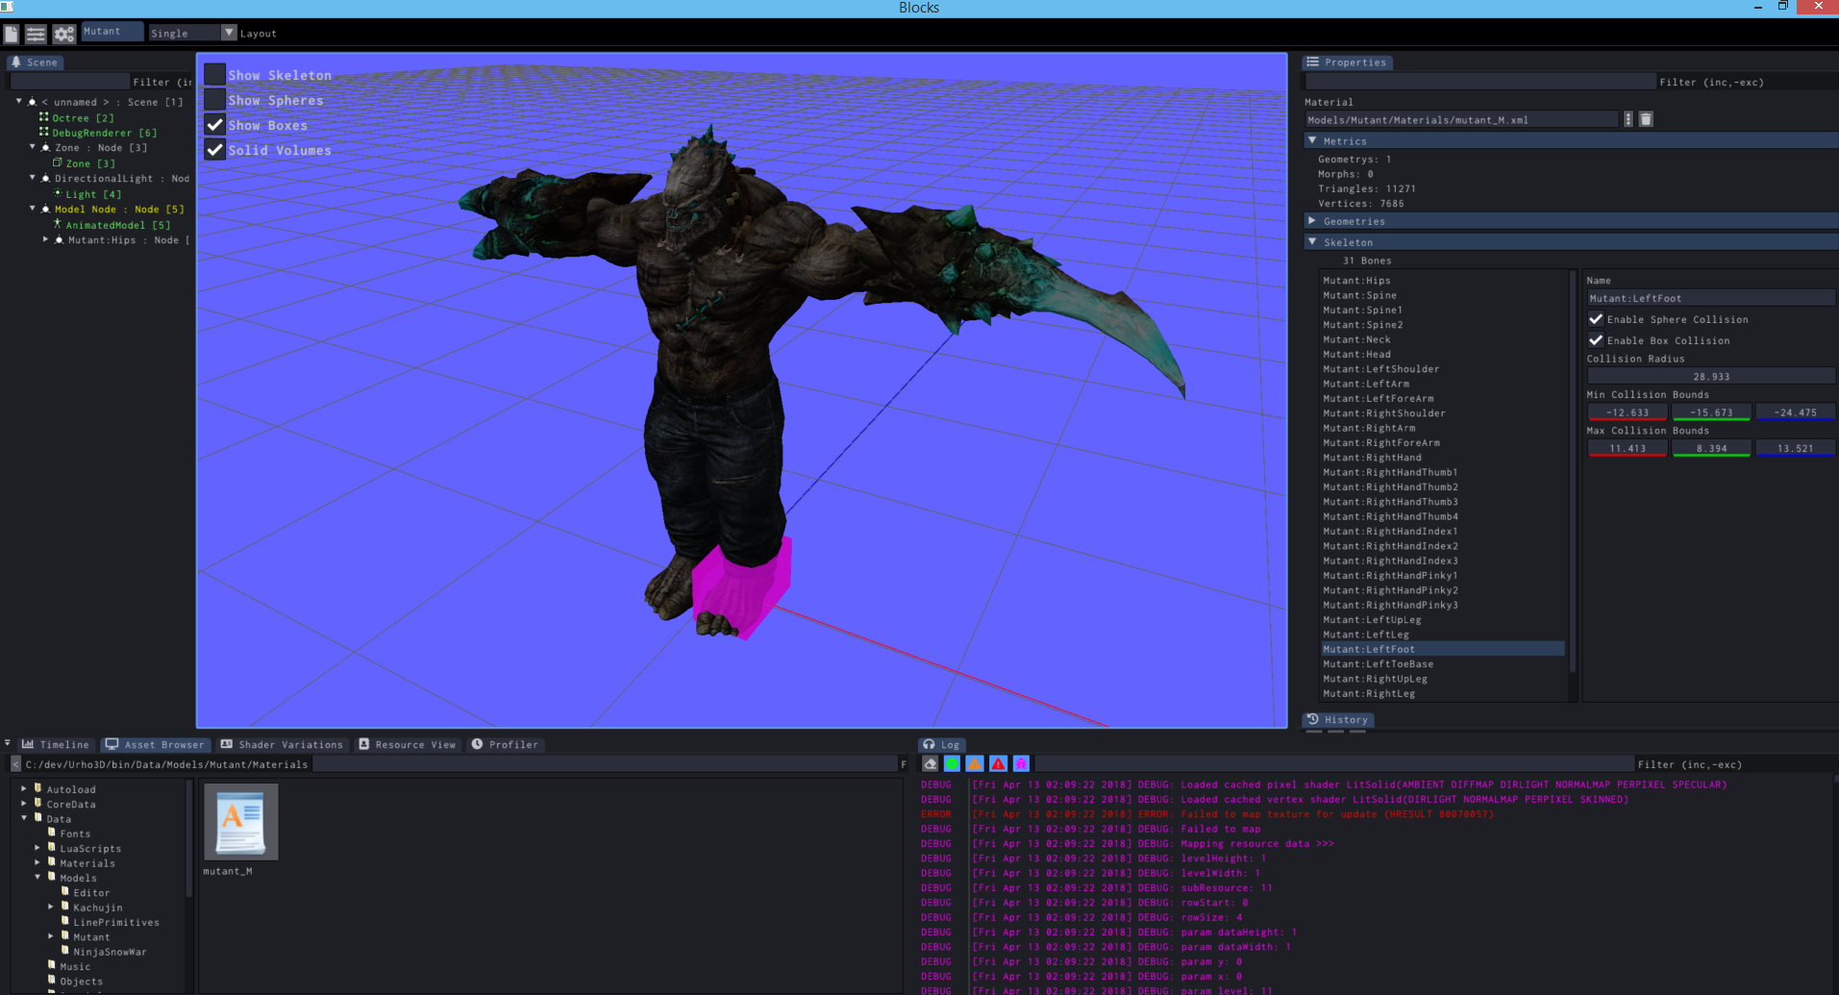The width and height of the screenshot is (1839, 995).
Task: Click the Mutant:Hips node icon in scene tree
Action: 59,239
